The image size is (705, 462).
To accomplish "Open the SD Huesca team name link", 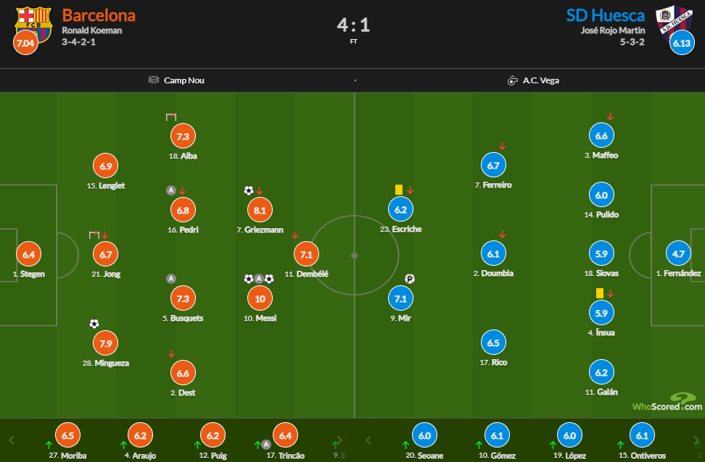I will pyautogui.click(x=605, y=15).
